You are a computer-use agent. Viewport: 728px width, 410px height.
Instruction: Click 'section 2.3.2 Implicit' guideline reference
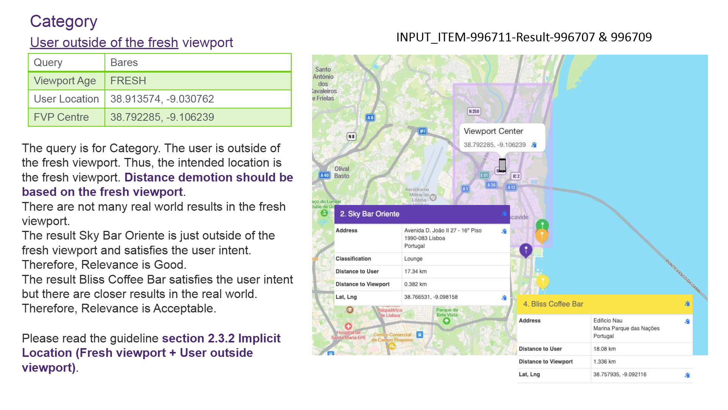[x=221, y=339]
